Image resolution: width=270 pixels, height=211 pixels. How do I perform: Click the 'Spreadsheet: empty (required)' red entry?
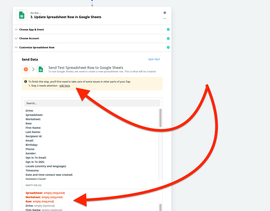coord(45,193)
